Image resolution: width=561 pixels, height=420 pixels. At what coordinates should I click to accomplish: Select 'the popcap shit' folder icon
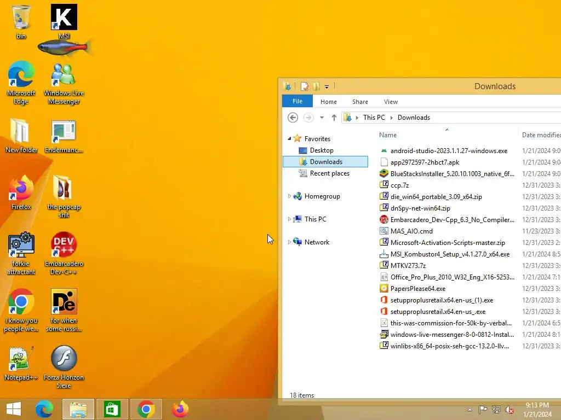pyautogui.click(x=64, y=196)
